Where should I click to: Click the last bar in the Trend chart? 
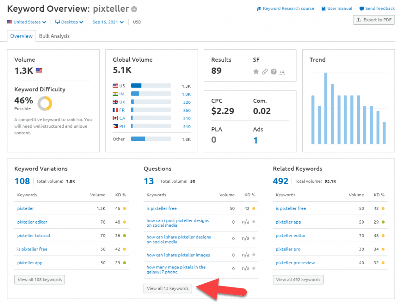click(384, 133)
